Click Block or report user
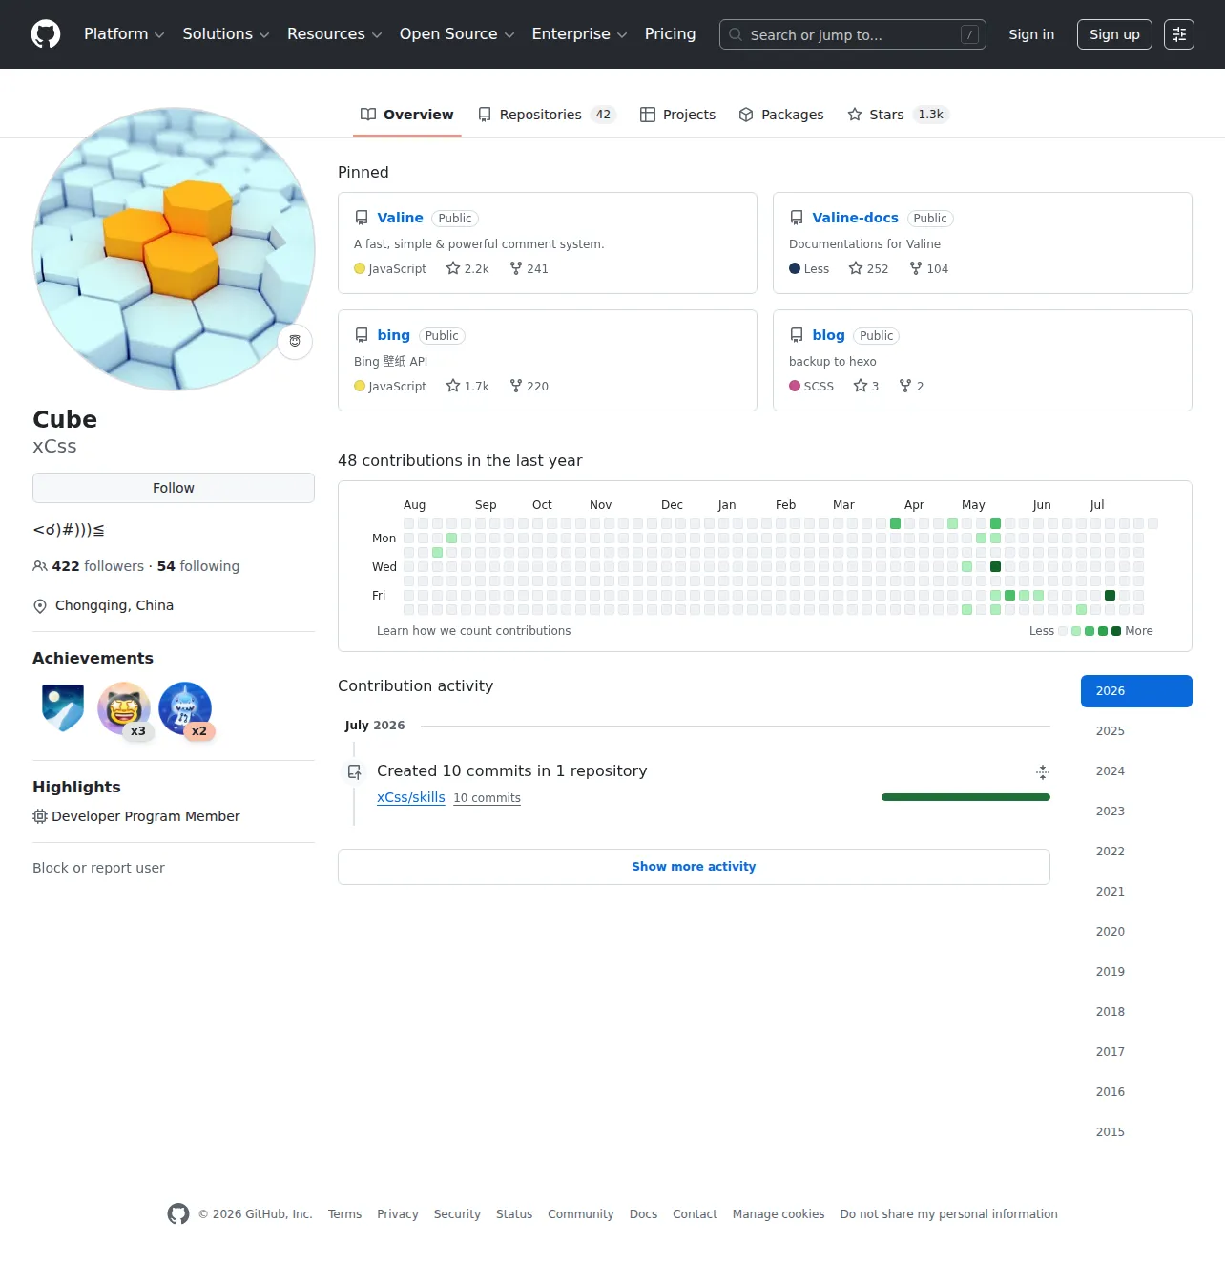 [x=98, y=868]
